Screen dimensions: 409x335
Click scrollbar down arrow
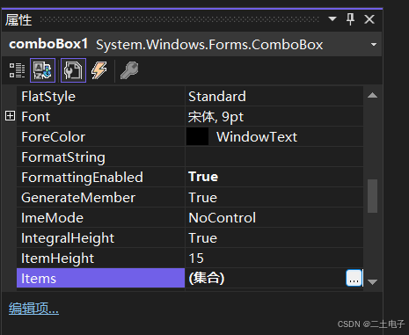click(x=372, y=282)
